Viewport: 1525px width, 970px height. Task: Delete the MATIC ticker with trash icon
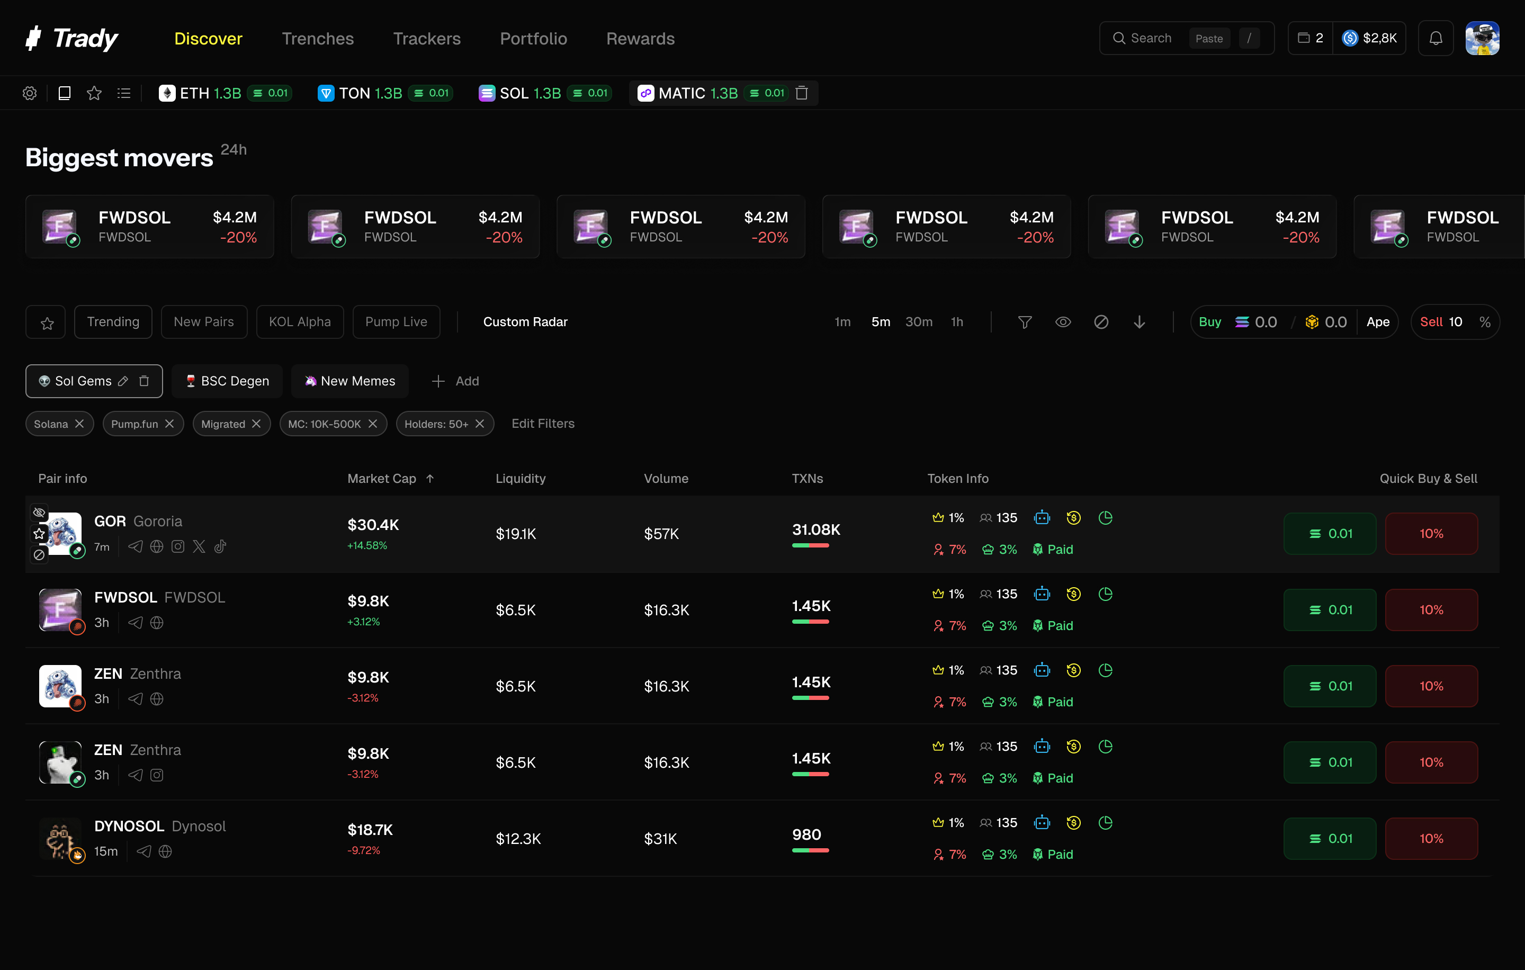[802, 93]
